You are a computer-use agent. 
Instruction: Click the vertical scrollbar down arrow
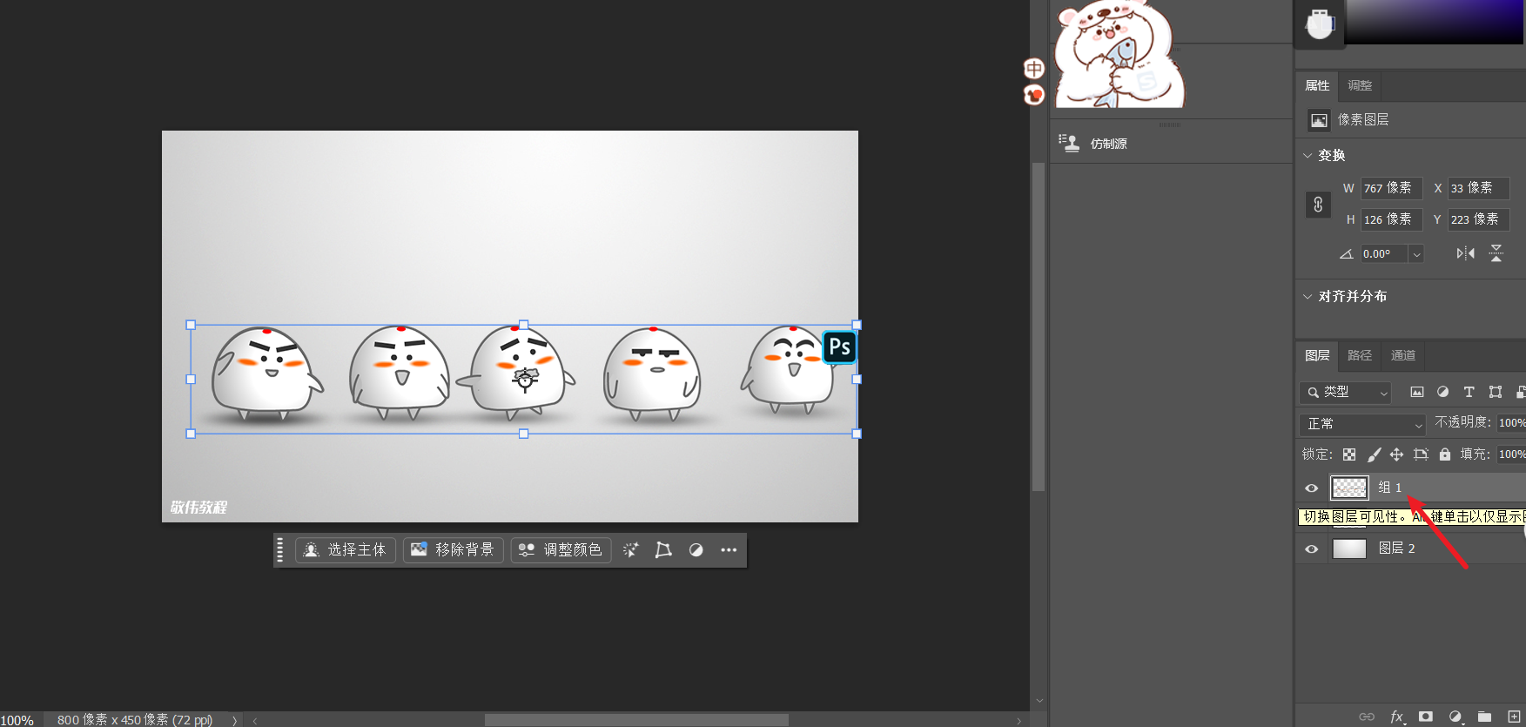click(1039, 701)
